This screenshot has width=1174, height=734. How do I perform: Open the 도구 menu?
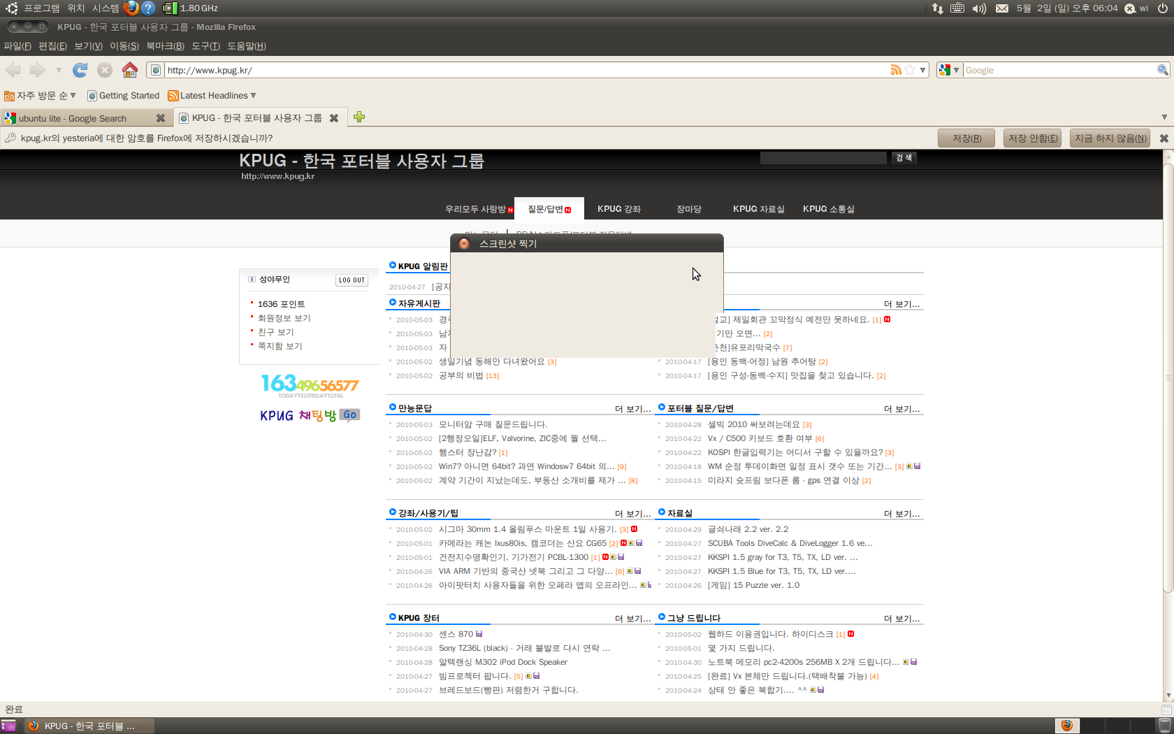(x=205, y=46)
